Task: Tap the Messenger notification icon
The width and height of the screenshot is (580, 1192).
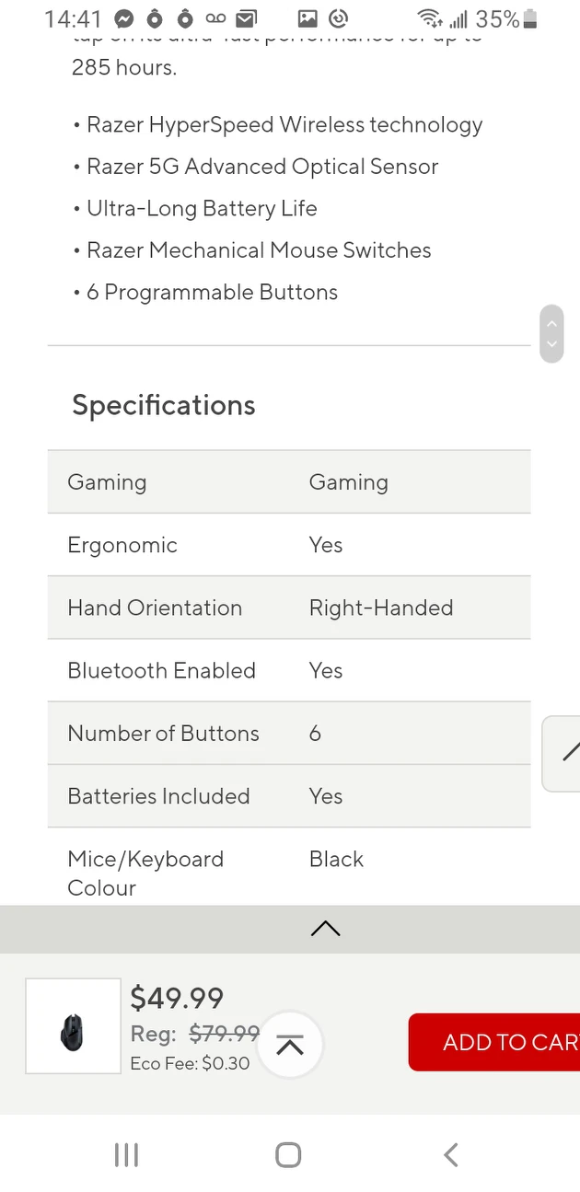Action: [124, 18]
